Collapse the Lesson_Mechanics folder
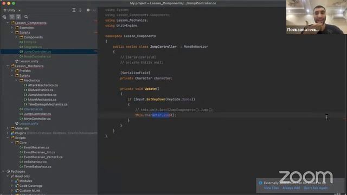The width and height of the screenshot is (347, 195). (x=8, y=66)
